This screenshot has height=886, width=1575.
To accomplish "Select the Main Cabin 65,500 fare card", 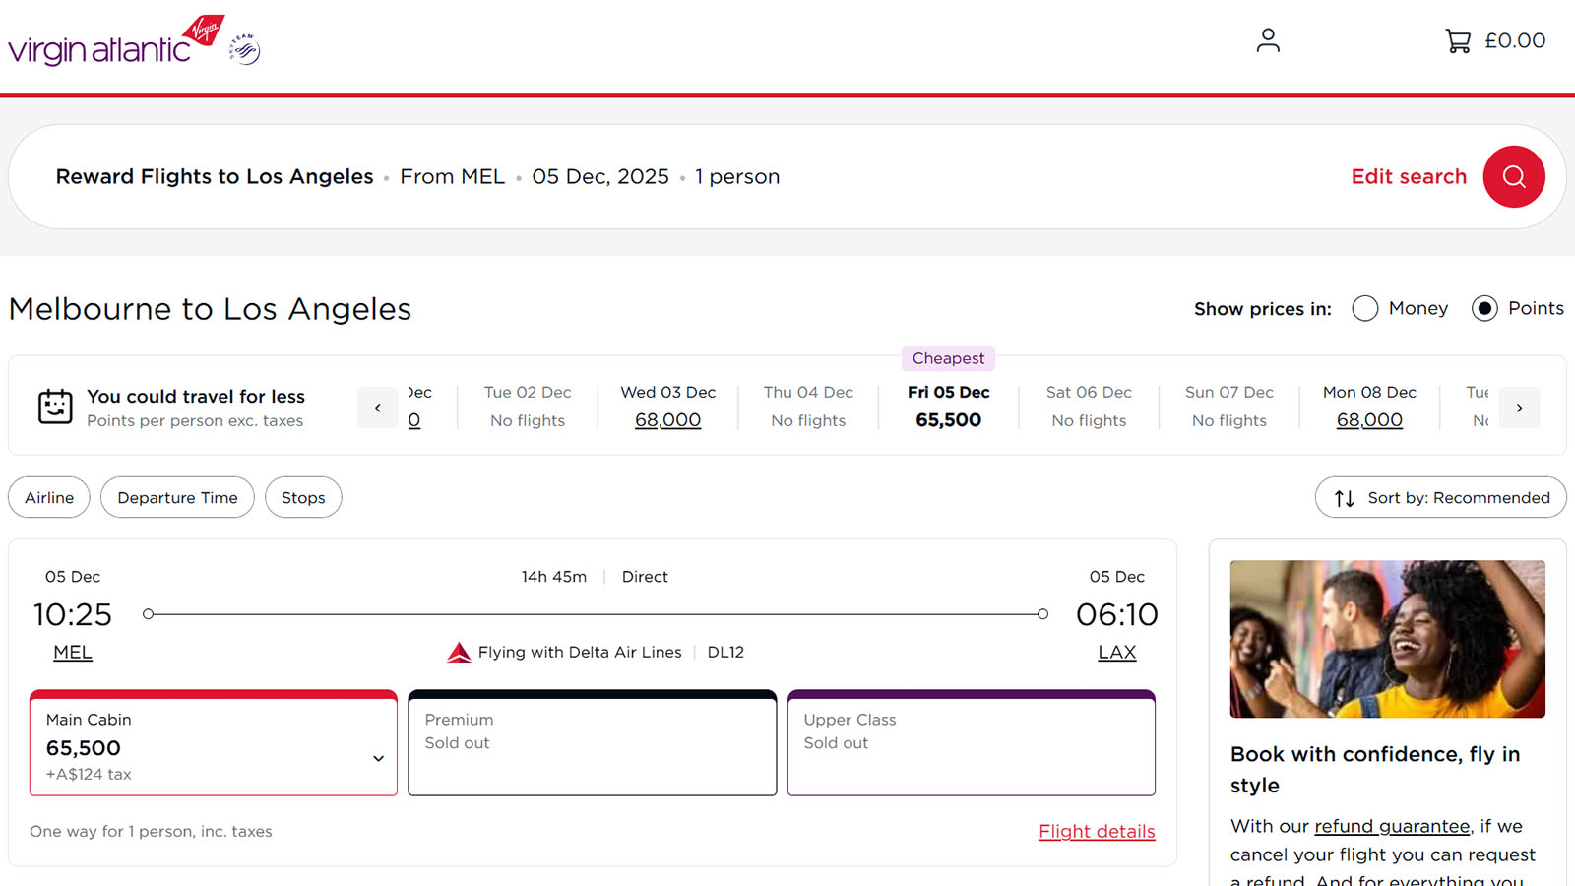I will (x=214, y=743).
